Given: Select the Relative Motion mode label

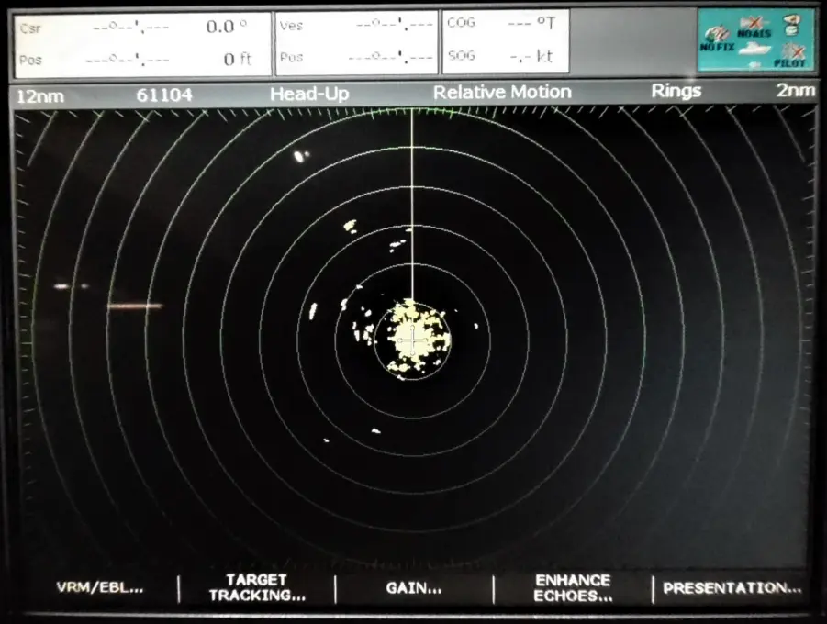Looking at the screenshot, I should (x=502, y=93).
